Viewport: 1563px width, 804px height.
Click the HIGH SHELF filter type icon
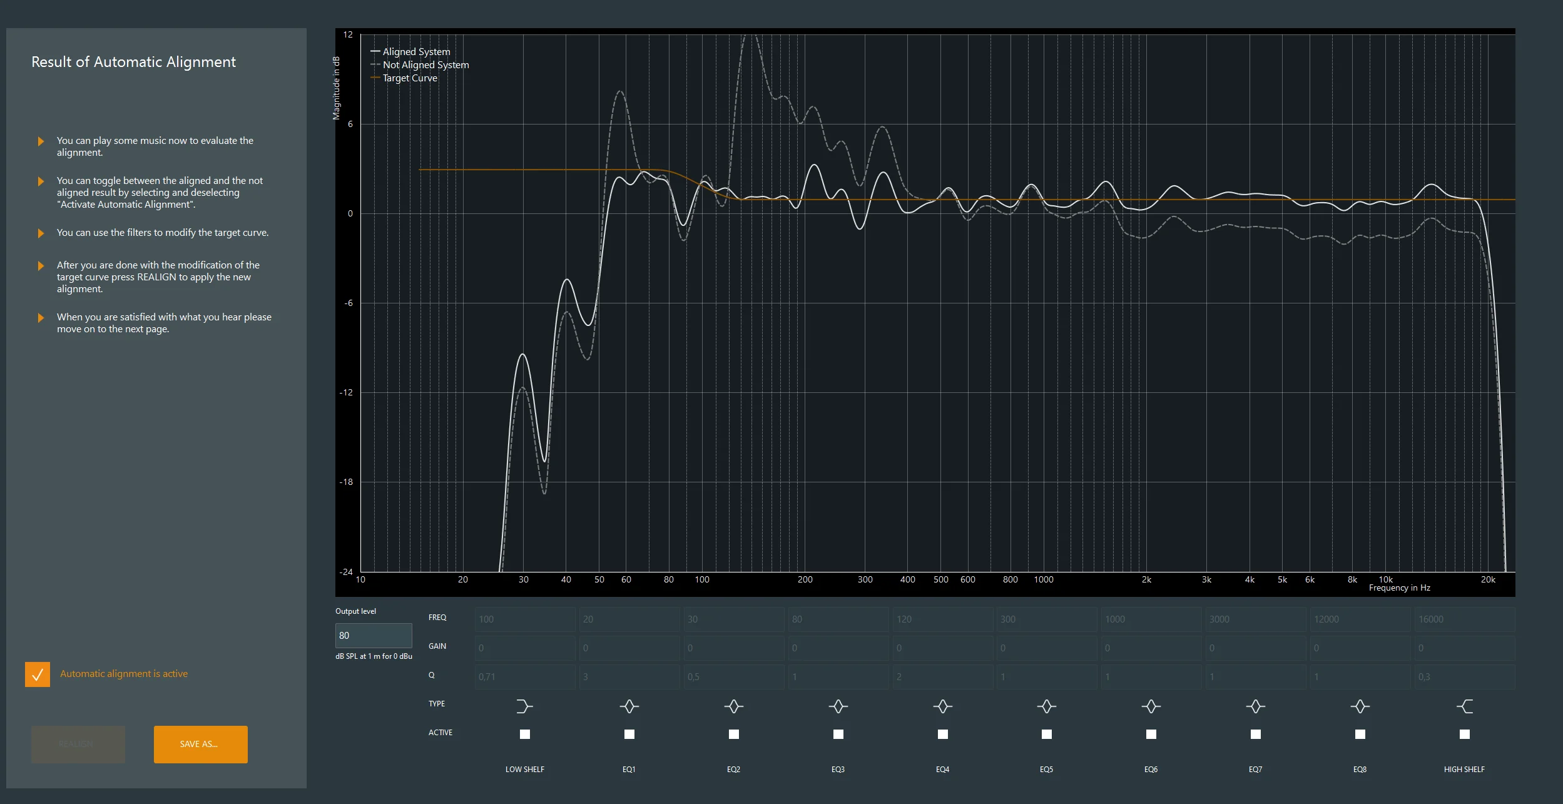[1464, 706]
